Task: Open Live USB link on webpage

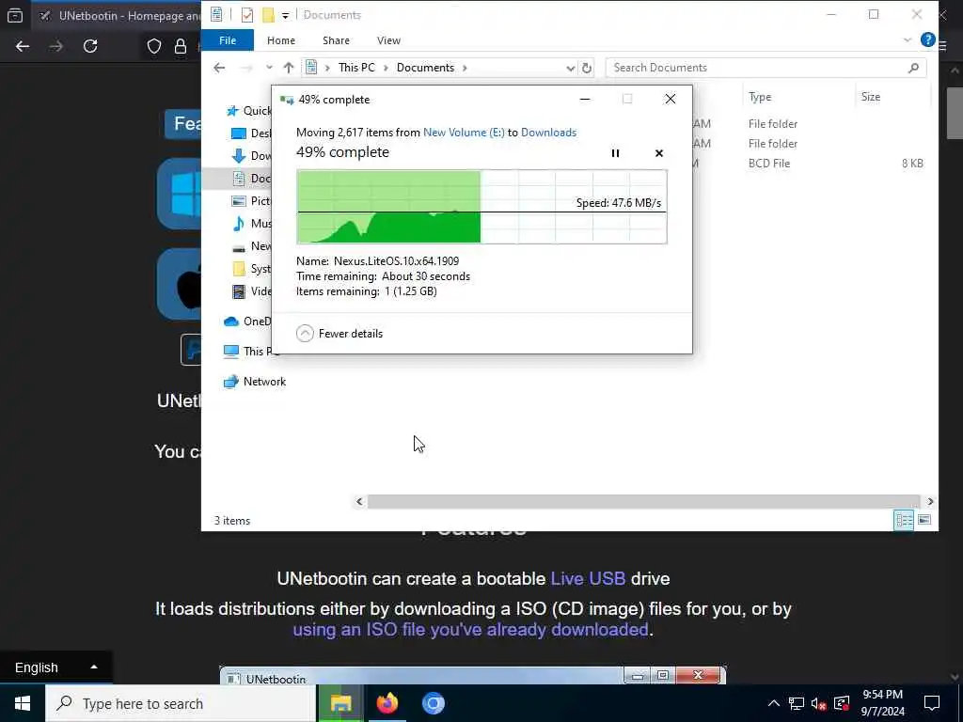Action: tap(588, 578)
